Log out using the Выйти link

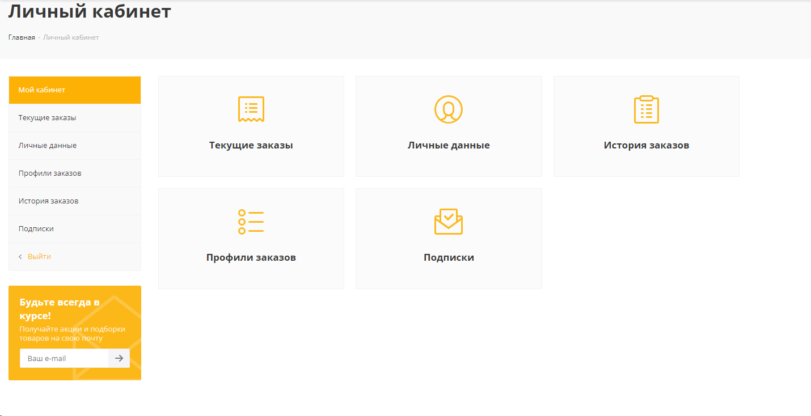click(39, 257)
